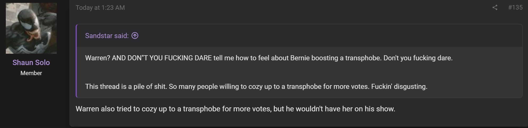Click the word 'Today' in the post timestamp

84,8
